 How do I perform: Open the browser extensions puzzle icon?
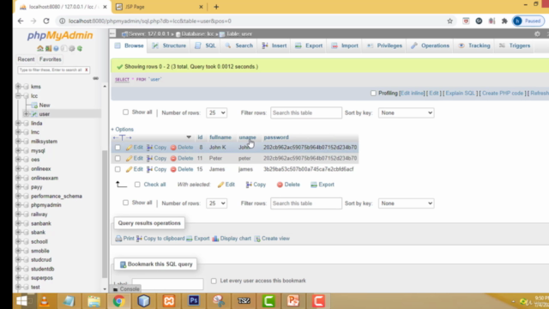[504, 21]
